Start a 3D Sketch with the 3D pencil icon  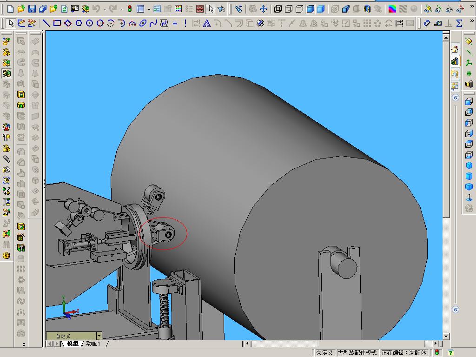(x=32, y=23)
